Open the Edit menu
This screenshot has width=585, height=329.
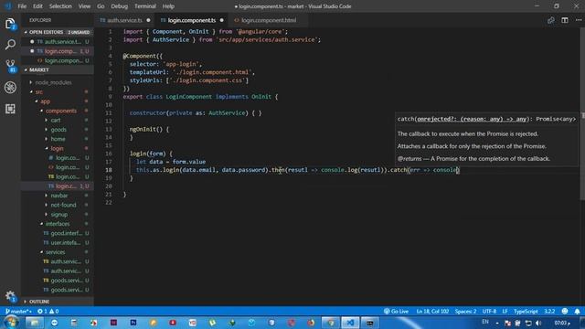pos(37,6)
